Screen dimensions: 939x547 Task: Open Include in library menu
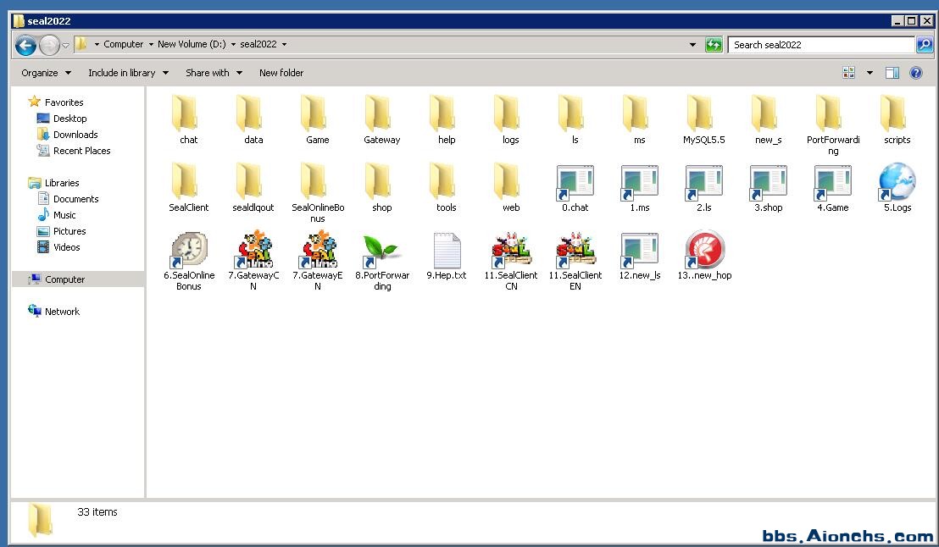[x=128, y=73]
